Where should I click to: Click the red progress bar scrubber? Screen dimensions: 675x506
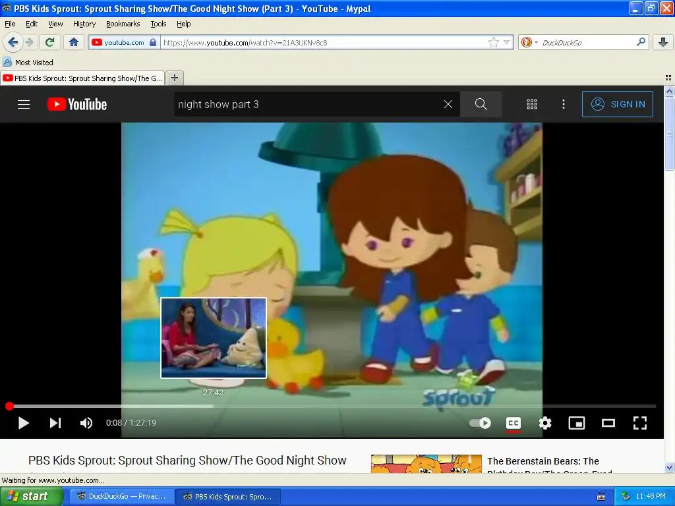click(9, 406)
